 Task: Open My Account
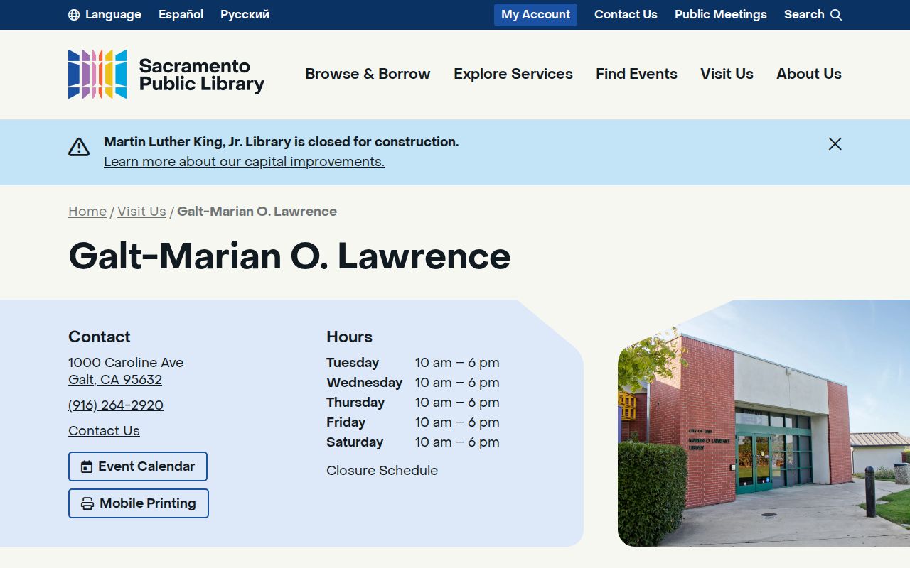tap(535, 14)
